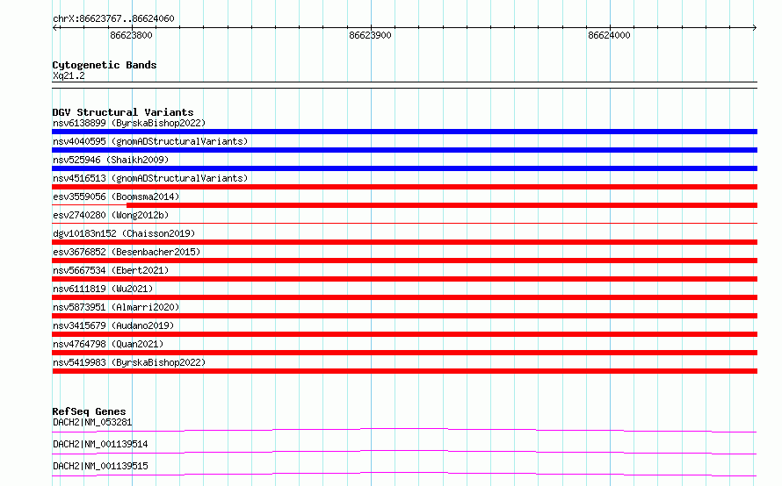Click the red bar of nsv3415679
Viewport: 782px width, 486px height.
pyautogui.click(x=404, y=334)
